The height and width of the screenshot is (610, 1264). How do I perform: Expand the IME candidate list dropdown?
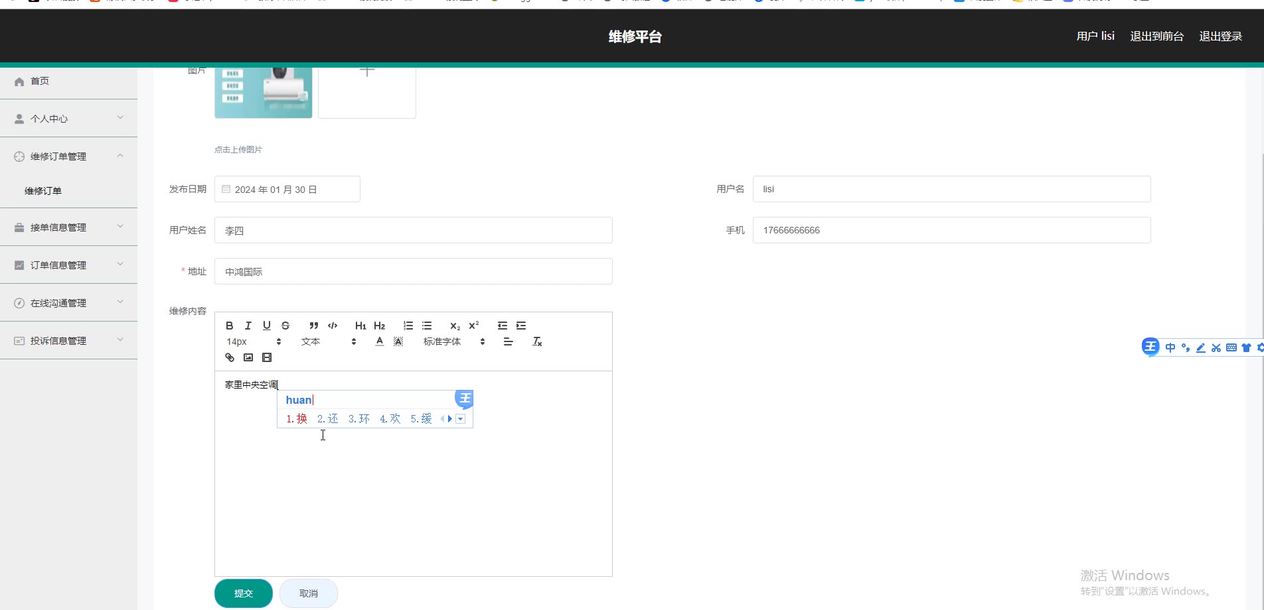point(461,419)
